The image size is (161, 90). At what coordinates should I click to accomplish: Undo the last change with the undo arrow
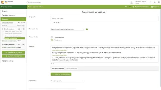pyautogui.click(x=126, y=7)
